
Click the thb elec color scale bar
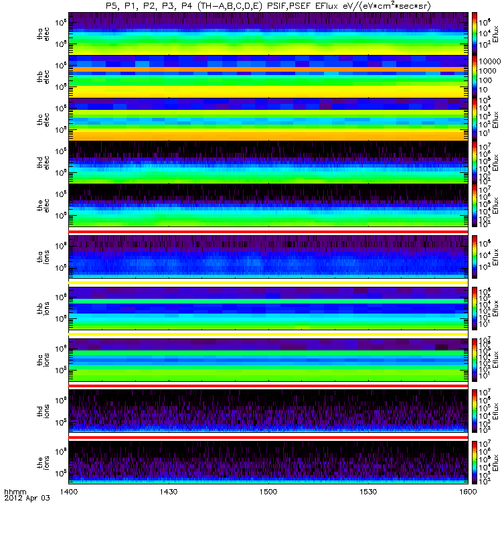(x=475, y=76)
